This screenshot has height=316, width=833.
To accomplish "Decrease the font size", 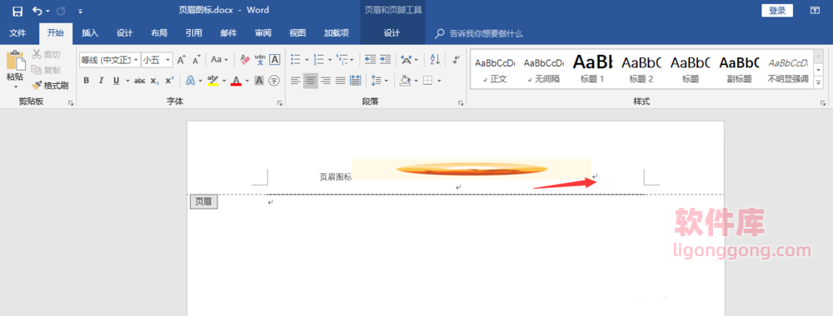I will pos(196,60).
